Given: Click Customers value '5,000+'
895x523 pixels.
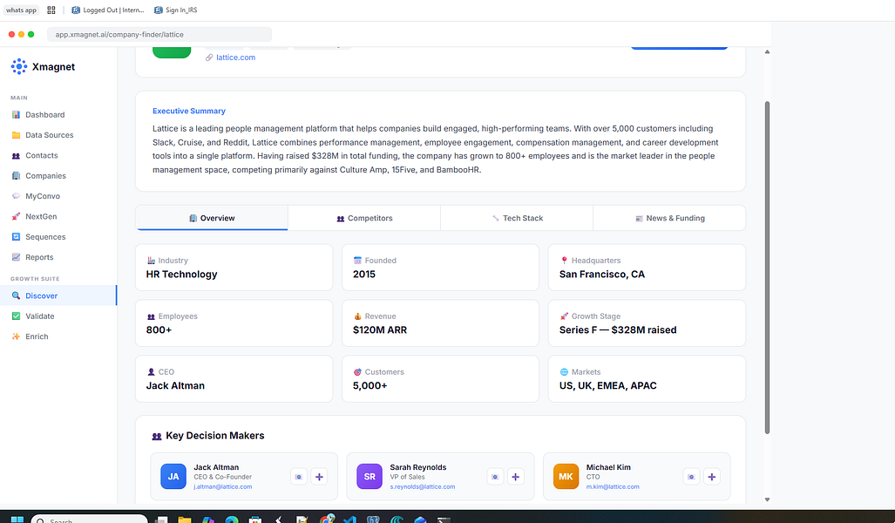Looking at the screenshot, I should [370, 386].
